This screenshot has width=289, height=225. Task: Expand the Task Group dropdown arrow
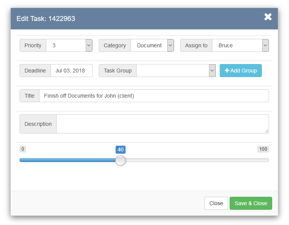(x=212, y=71)
